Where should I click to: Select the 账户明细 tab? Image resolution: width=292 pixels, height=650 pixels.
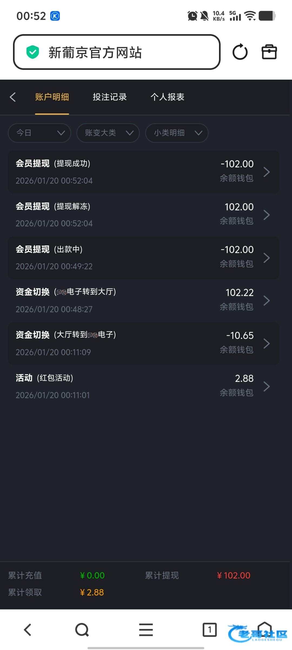click(52, 97)
